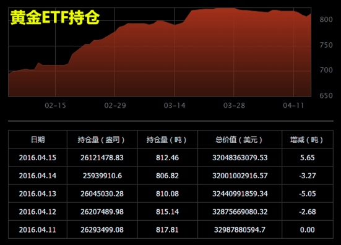Click the 02-15 x-axis date label
The height and width of the screenshot is (245, 341).
pyautogui.click(x=55, y=106)
